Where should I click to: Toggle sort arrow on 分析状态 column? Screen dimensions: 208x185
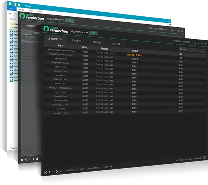pyautogui.click(x=152, y=52)
